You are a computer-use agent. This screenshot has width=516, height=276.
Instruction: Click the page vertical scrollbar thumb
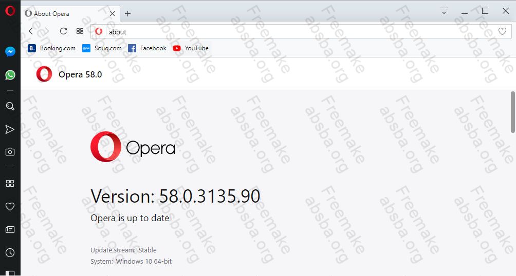[513, 112]
